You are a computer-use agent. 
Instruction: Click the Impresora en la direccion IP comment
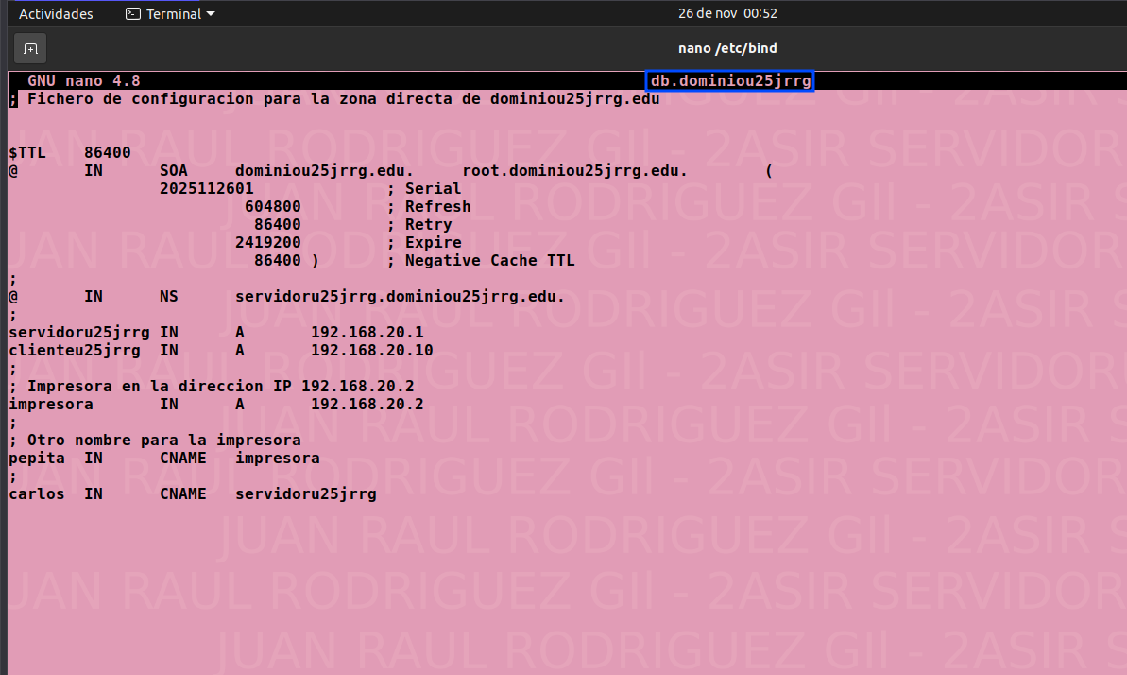tap(212, 387)
